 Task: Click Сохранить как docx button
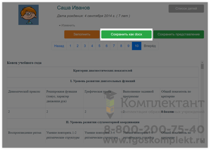tap(126, 34)
